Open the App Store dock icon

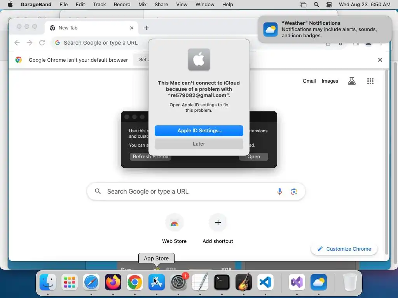(157, 282)
